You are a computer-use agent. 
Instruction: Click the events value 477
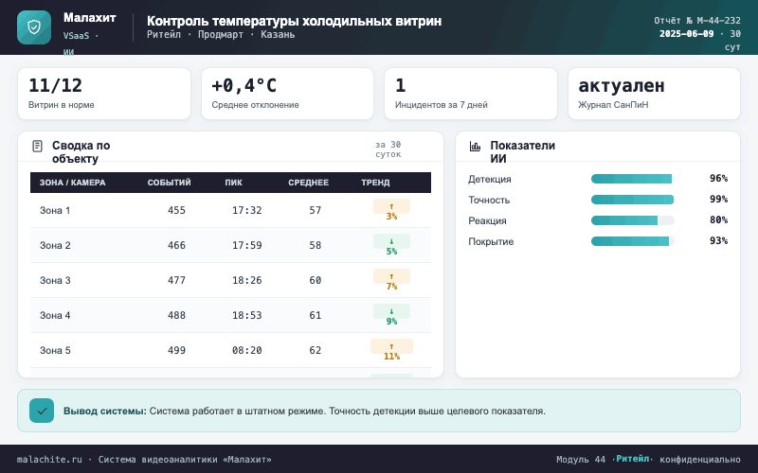coord(176,280)
